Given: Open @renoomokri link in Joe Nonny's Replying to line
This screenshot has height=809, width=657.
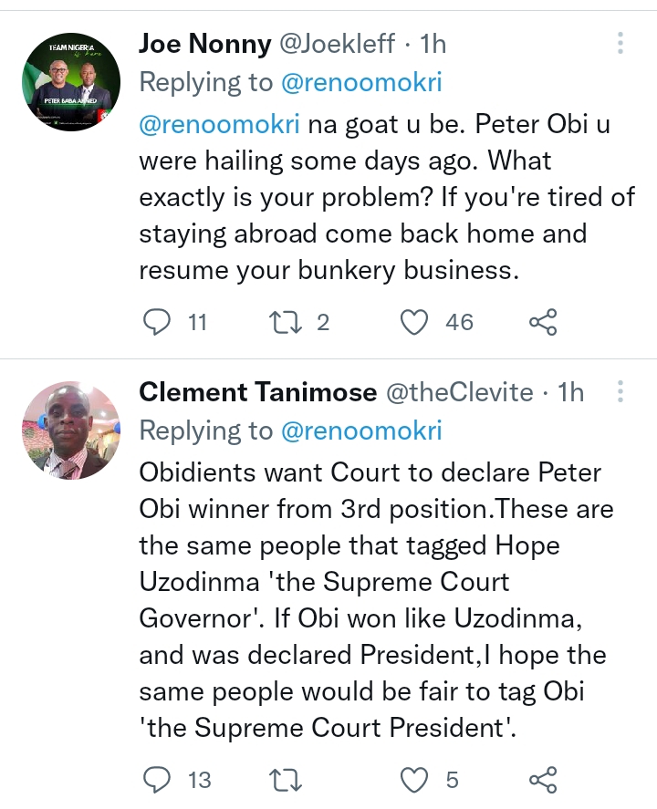Looking at the screenshot, I should coord(361,82).
